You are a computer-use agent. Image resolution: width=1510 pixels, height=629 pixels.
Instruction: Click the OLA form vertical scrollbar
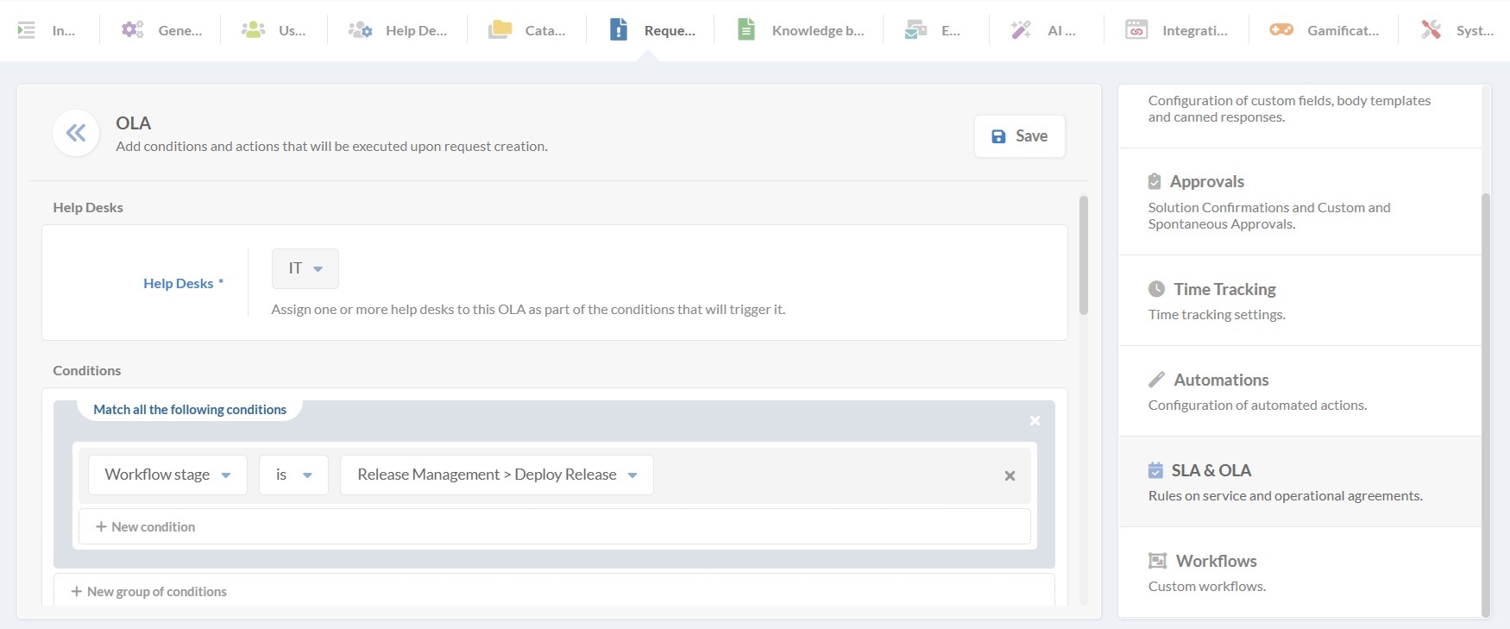point(1084,255)
